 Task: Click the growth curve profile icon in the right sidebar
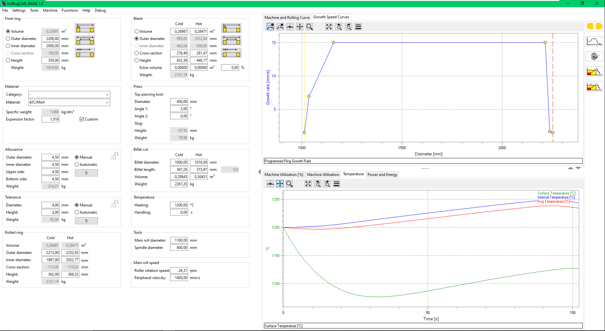click(x=594, y=41)
